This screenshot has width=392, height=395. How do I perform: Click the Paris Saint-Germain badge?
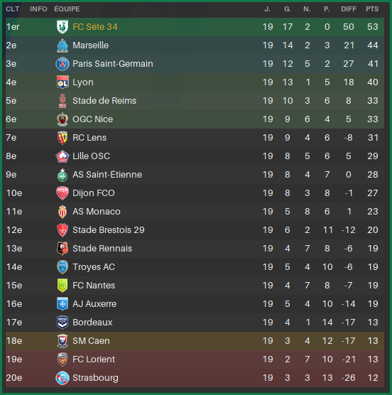(62, 64)
